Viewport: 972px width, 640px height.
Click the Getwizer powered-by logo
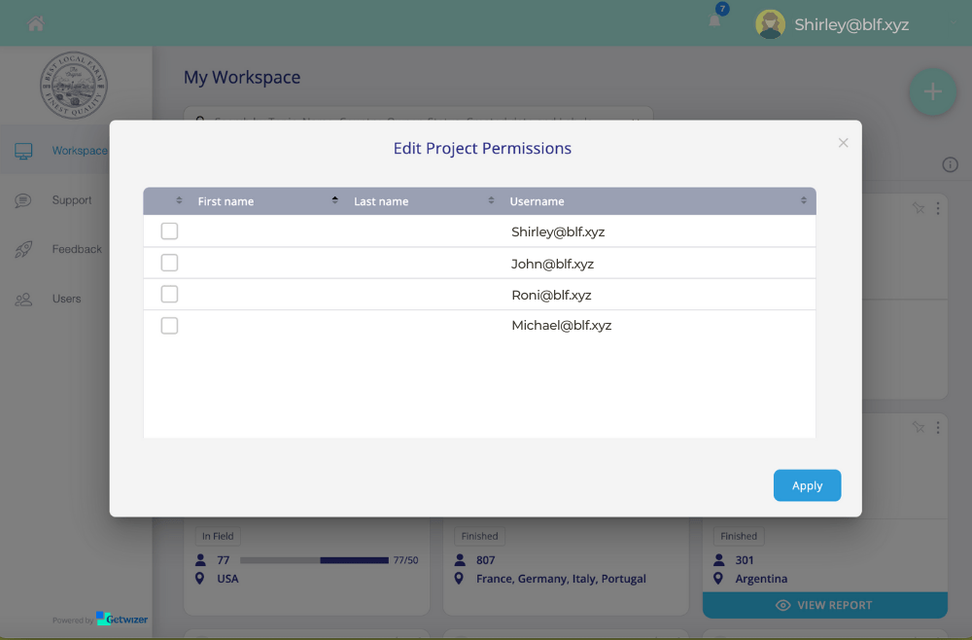pos(122,619)
